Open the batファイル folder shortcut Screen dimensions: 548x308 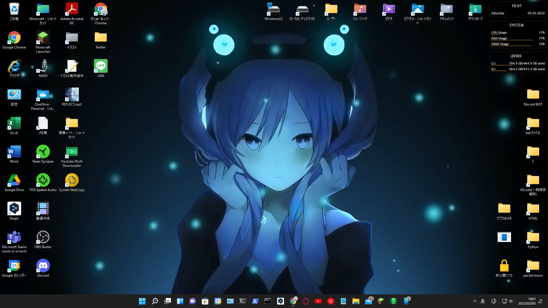(x=533, y=126)
